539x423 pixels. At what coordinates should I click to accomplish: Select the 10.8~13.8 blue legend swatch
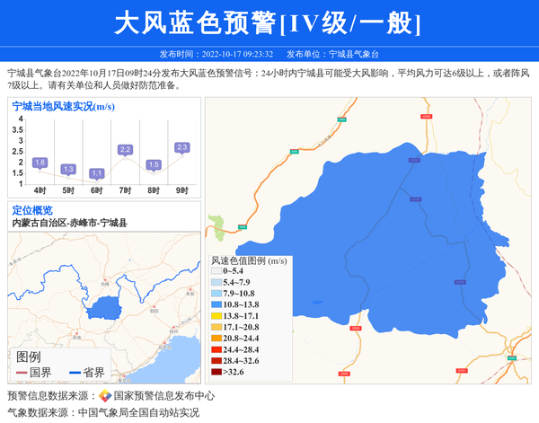tap(216, 305)
